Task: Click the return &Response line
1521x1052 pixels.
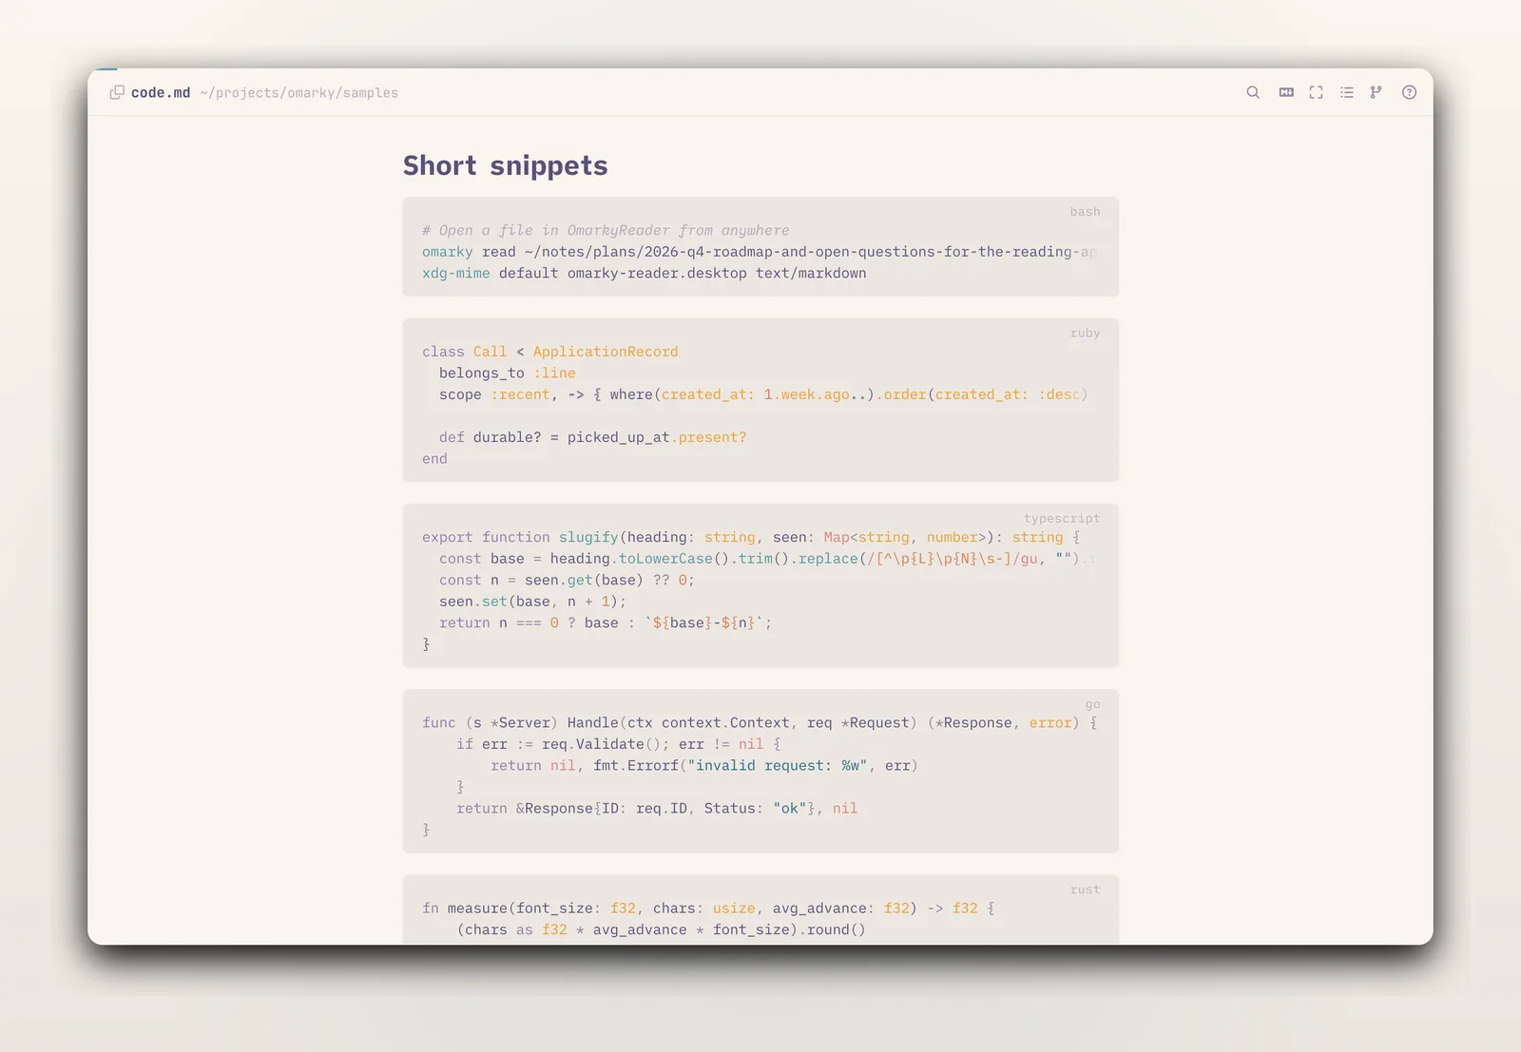Action: (x=657, y=809)
